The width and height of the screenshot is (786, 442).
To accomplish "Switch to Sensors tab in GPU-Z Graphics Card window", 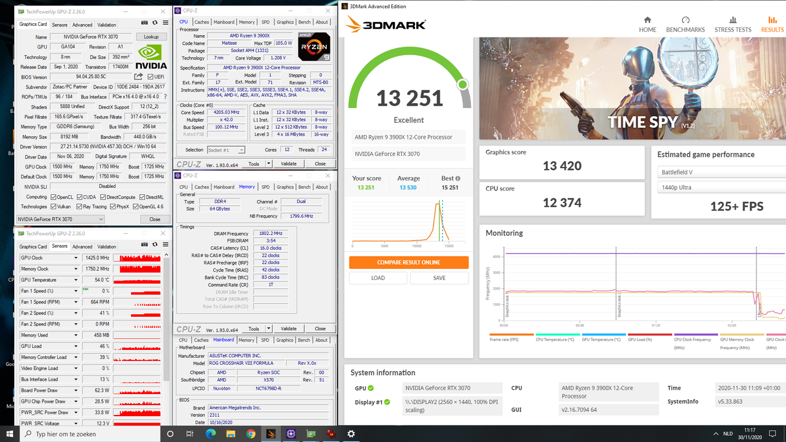I will 60,25.
